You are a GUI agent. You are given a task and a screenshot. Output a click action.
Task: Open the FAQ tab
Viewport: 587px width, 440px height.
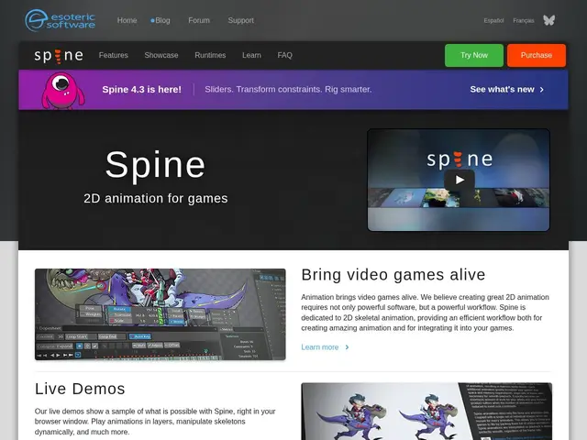[284, 55]
